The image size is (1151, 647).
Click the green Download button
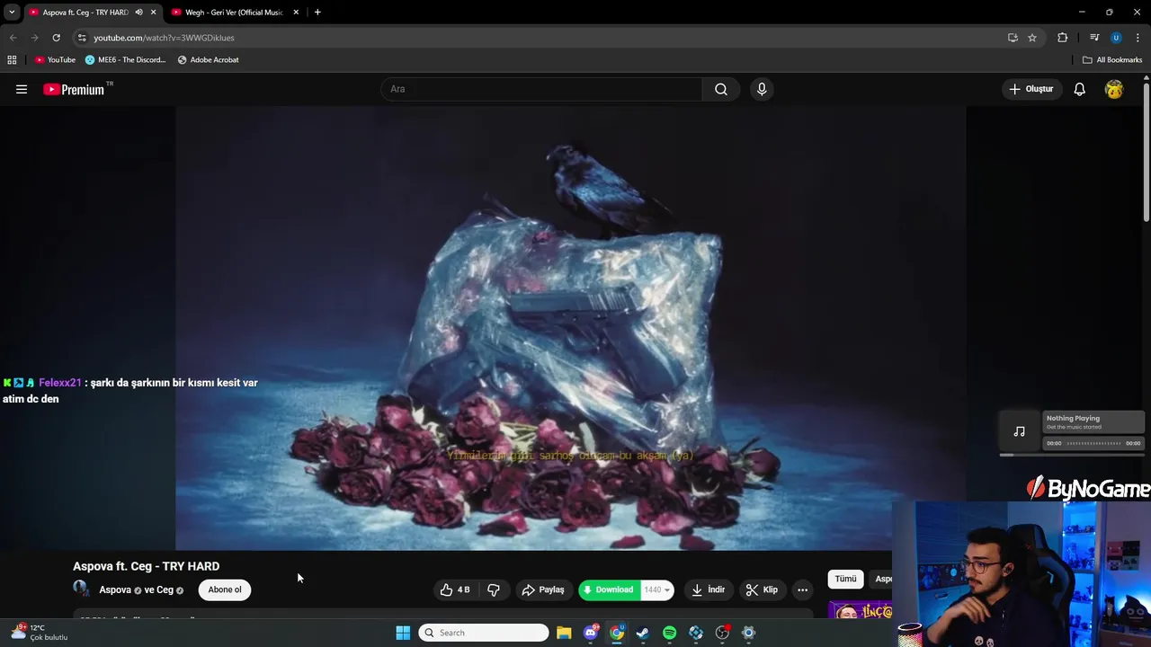tap(609, 589)
